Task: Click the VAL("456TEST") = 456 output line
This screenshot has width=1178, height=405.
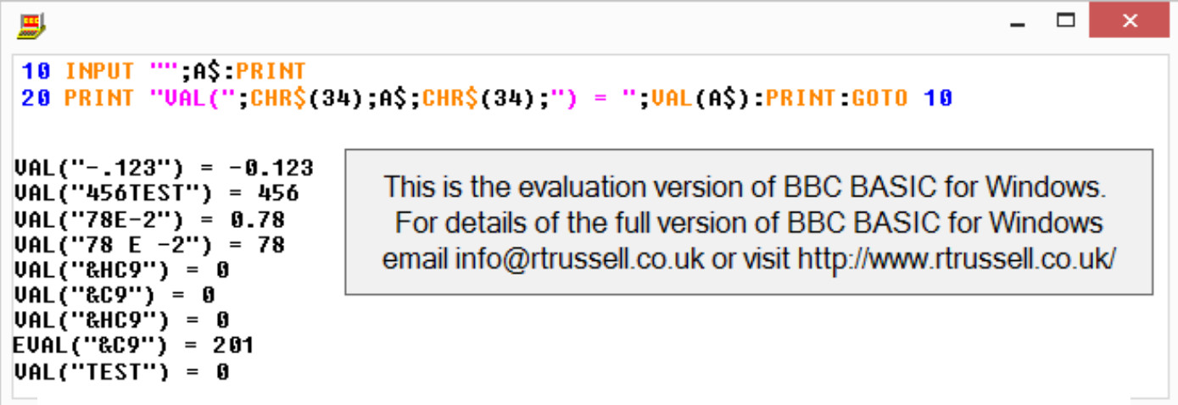Action: pyautogui.click(x=156, y=194)
